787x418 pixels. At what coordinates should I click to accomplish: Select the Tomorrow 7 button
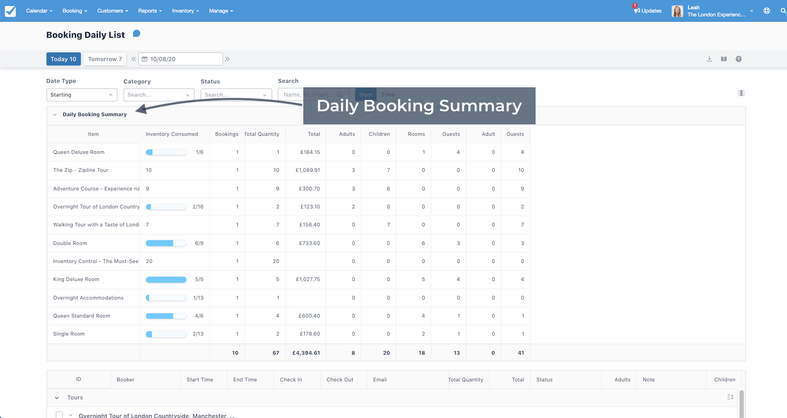point(105,59)
